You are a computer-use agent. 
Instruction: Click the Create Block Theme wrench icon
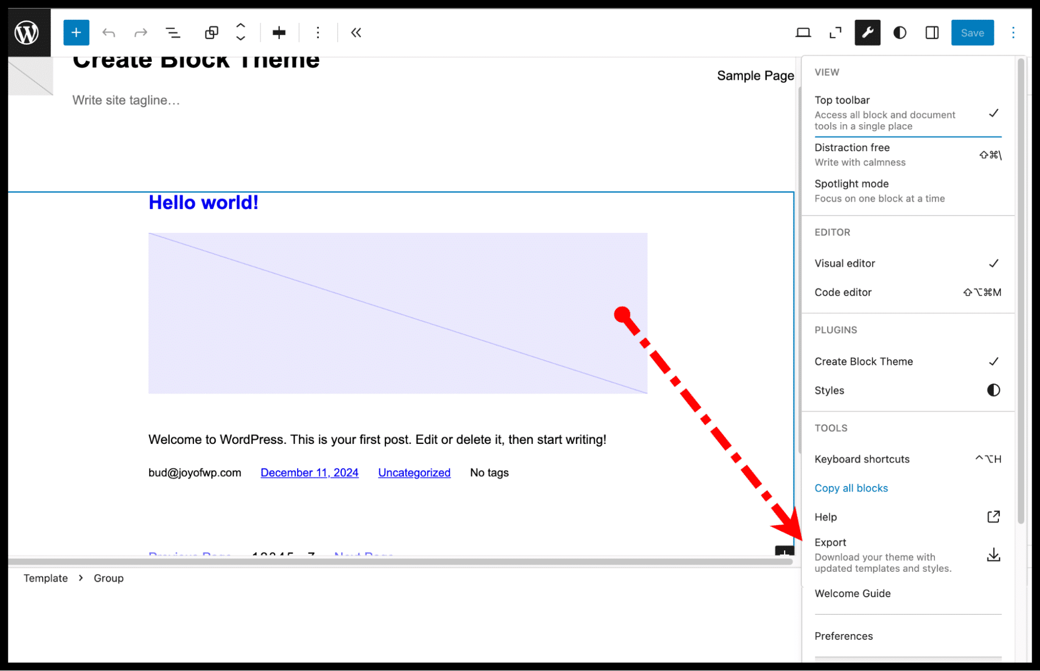pyautogui.click(x=867, y=33)
